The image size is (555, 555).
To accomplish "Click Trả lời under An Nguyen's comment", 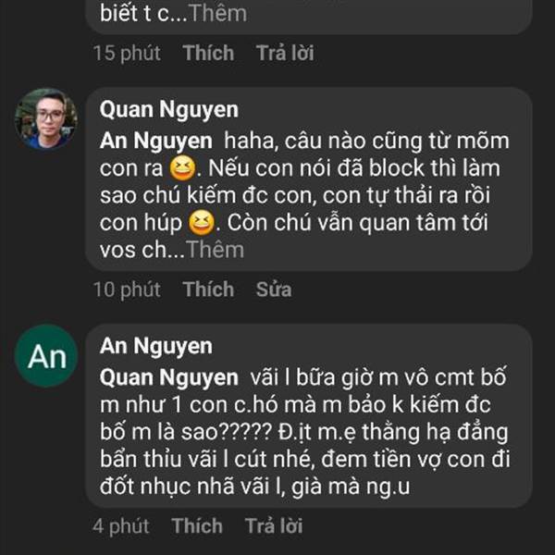I will (274, 526).
